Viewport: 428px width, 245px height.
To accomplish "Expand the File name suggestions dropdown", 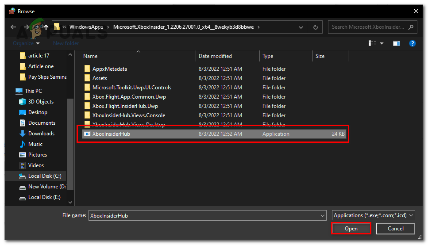I will 322,215.
